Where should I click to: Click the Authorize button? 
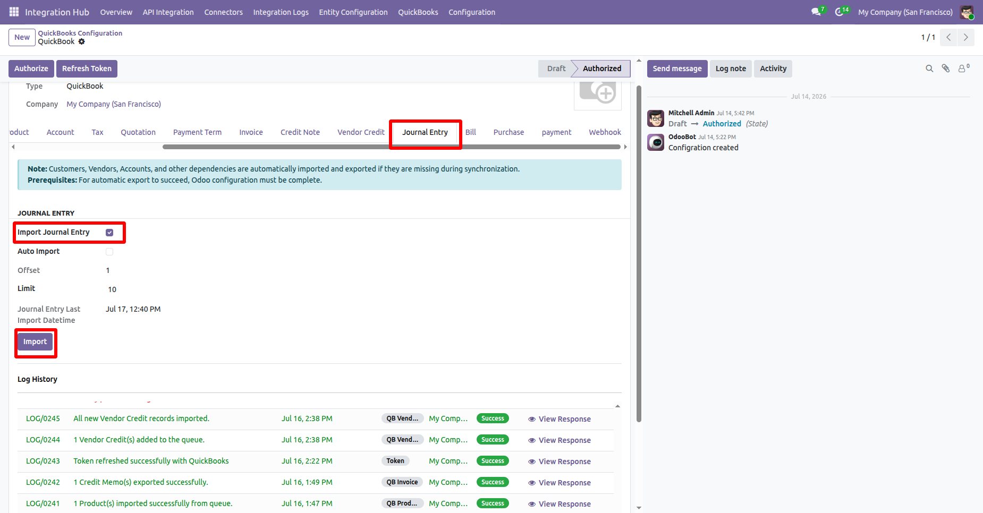(31, 69)
